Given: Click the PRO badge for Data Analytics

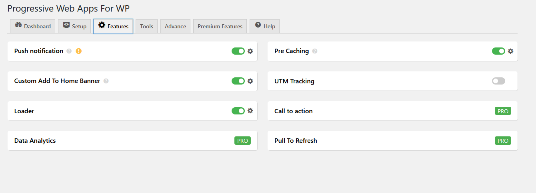Looking at the screenshot, I should pos(242,141).
